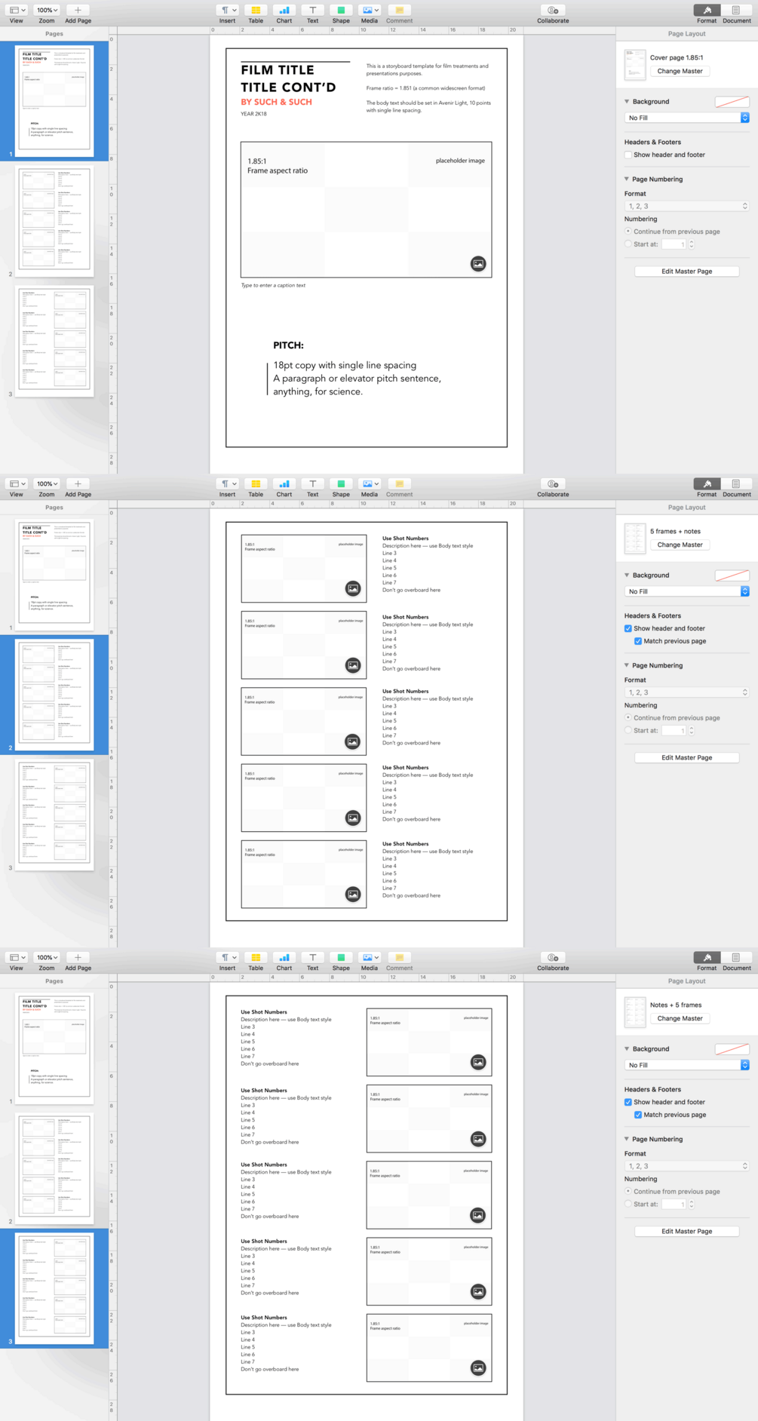Switch to Document tab in the Cover page window

click(735, 11)
